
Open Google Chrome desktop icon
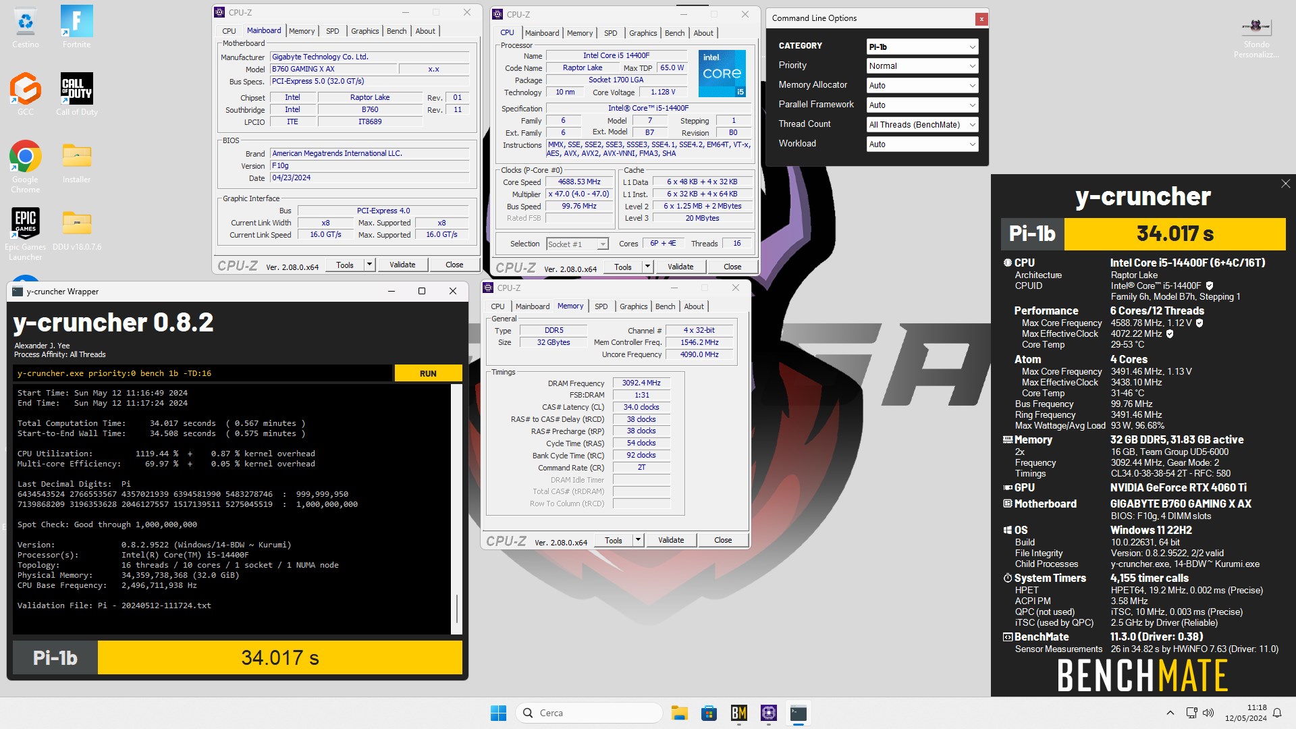pos(25,166)
